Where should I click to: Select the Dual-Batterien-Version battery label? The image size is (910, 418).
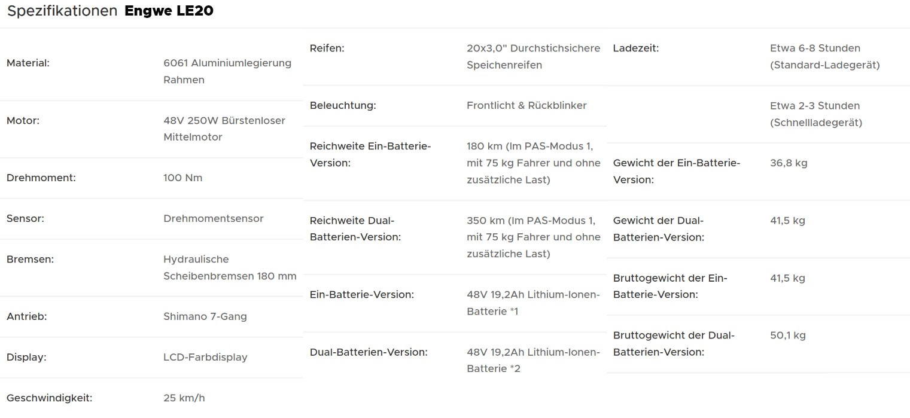click(x=369, y=352)
